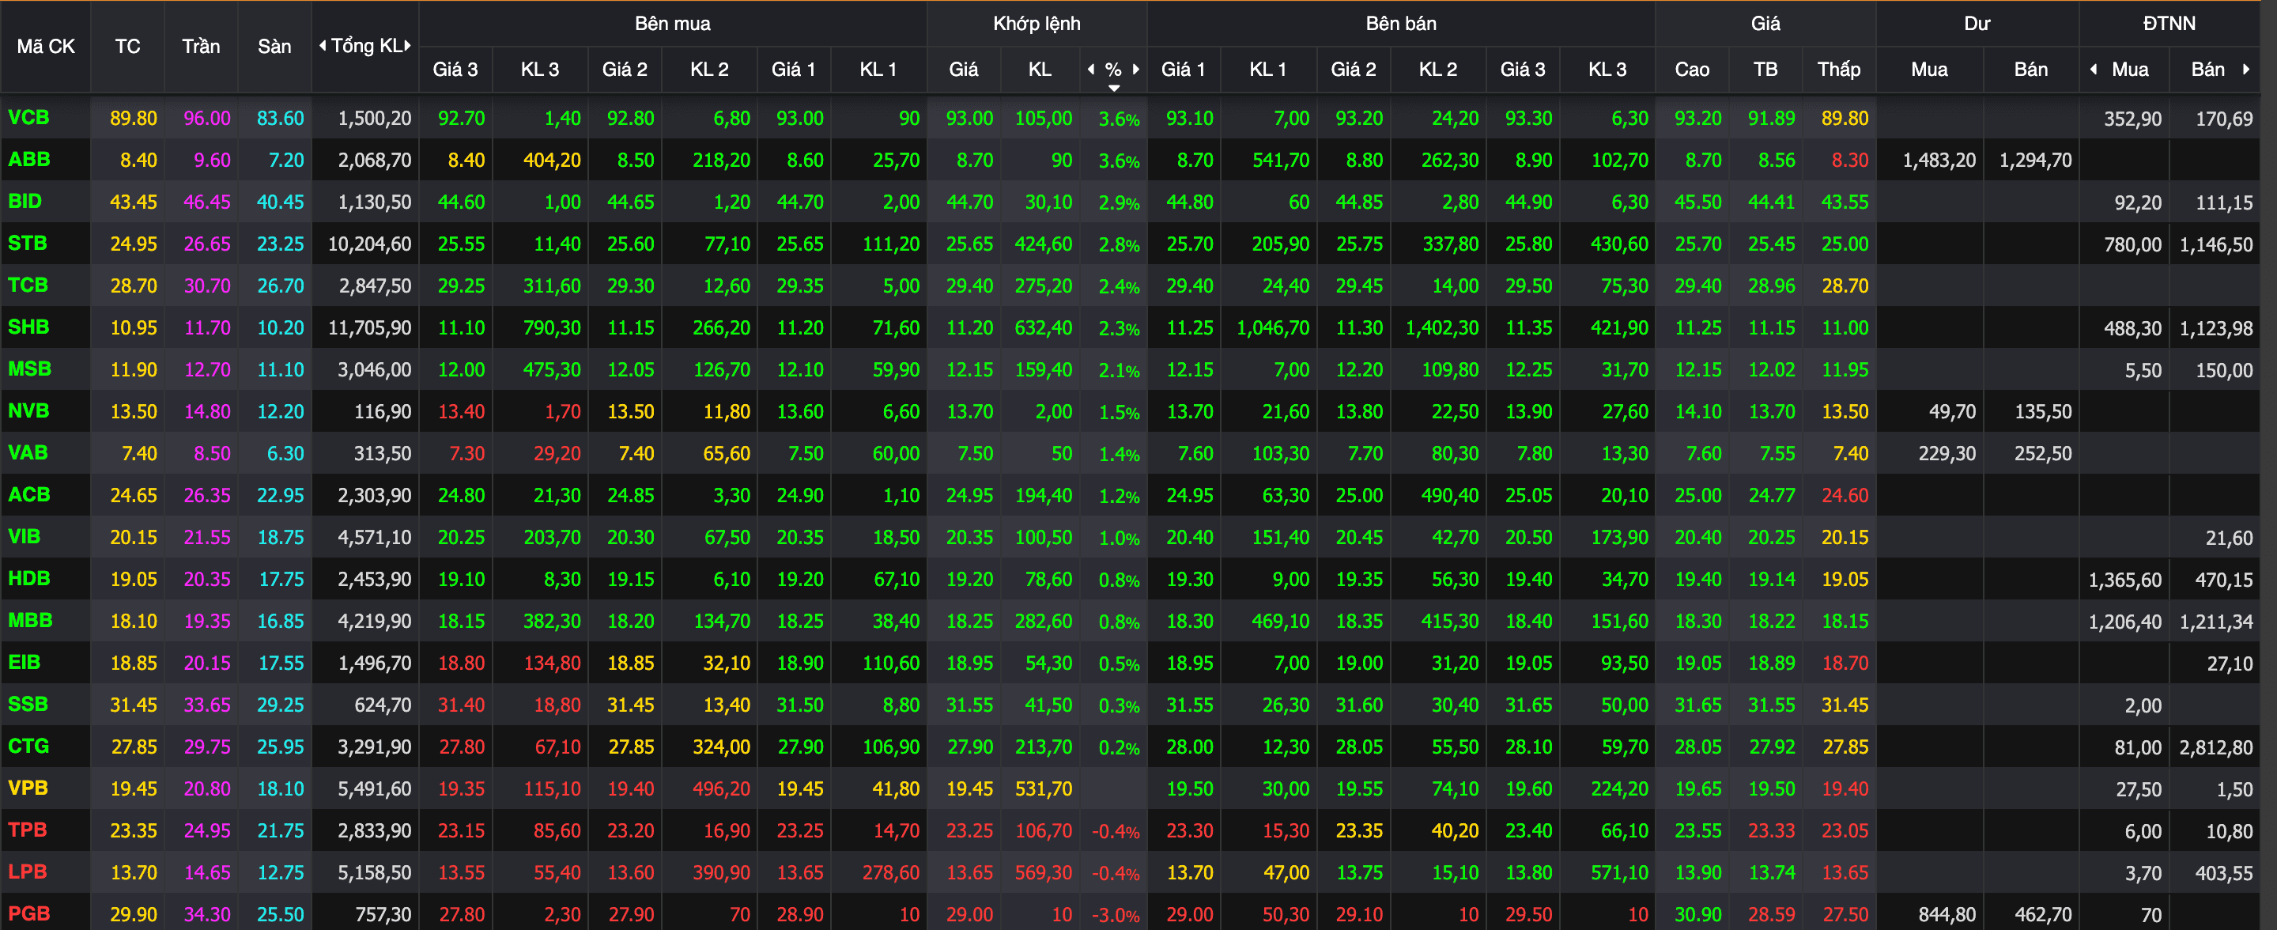This screenshot has height=930, width=2277.
Task: Select MSB ticker row symbol
Action: [29, 369]
